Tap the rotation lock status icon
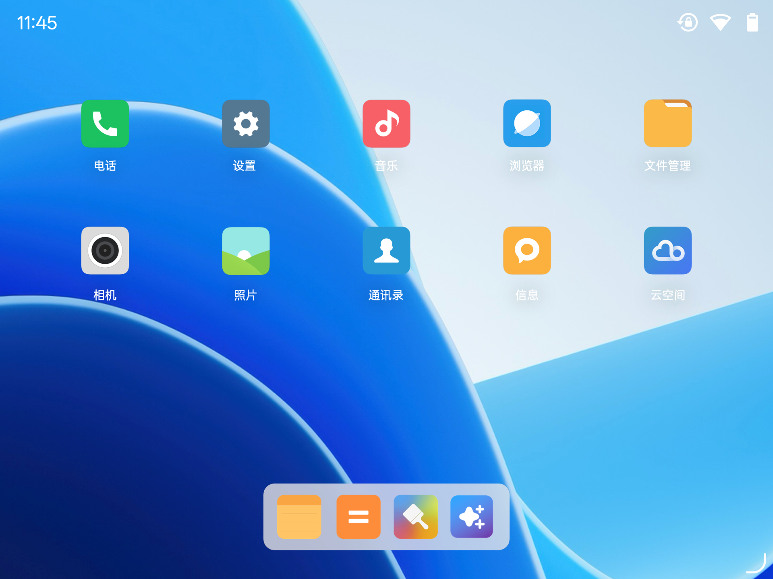The image size is (773, 579). (x=687, y=22)
